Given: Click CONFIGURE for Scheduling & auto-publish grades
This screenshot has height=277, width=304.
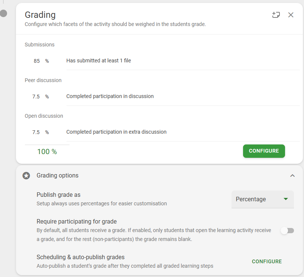Looking at the screenshot, I should pos(266,261).
